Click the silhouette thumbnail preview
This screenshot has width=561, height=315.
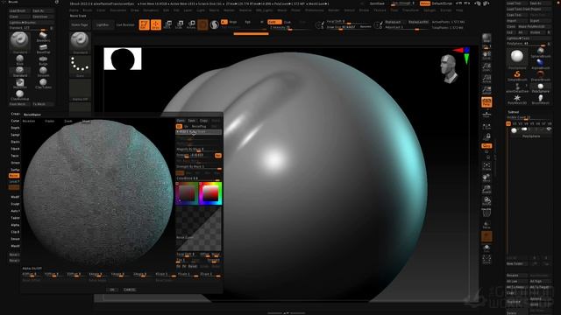(x=123, y=59)
